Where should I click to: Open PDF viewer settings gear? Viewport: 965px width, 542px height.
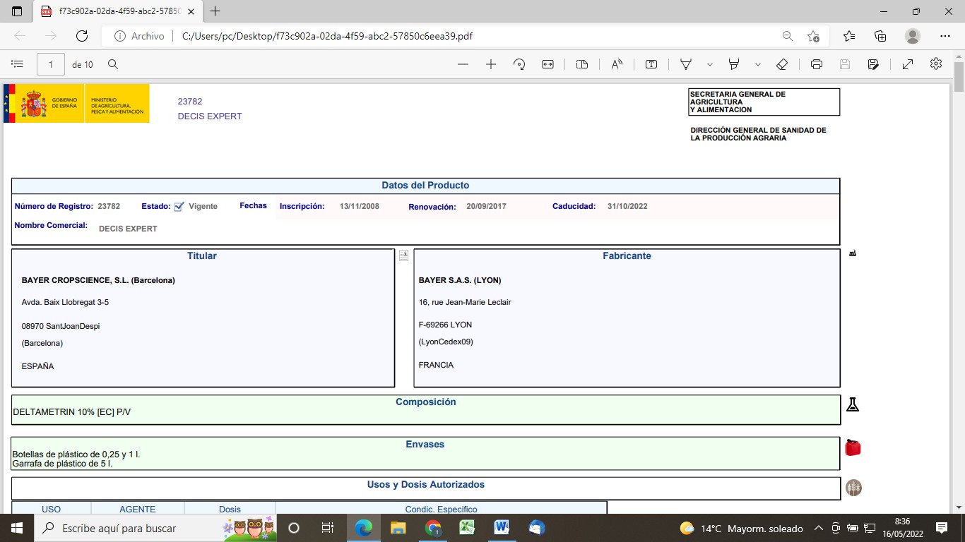point(936,64)
